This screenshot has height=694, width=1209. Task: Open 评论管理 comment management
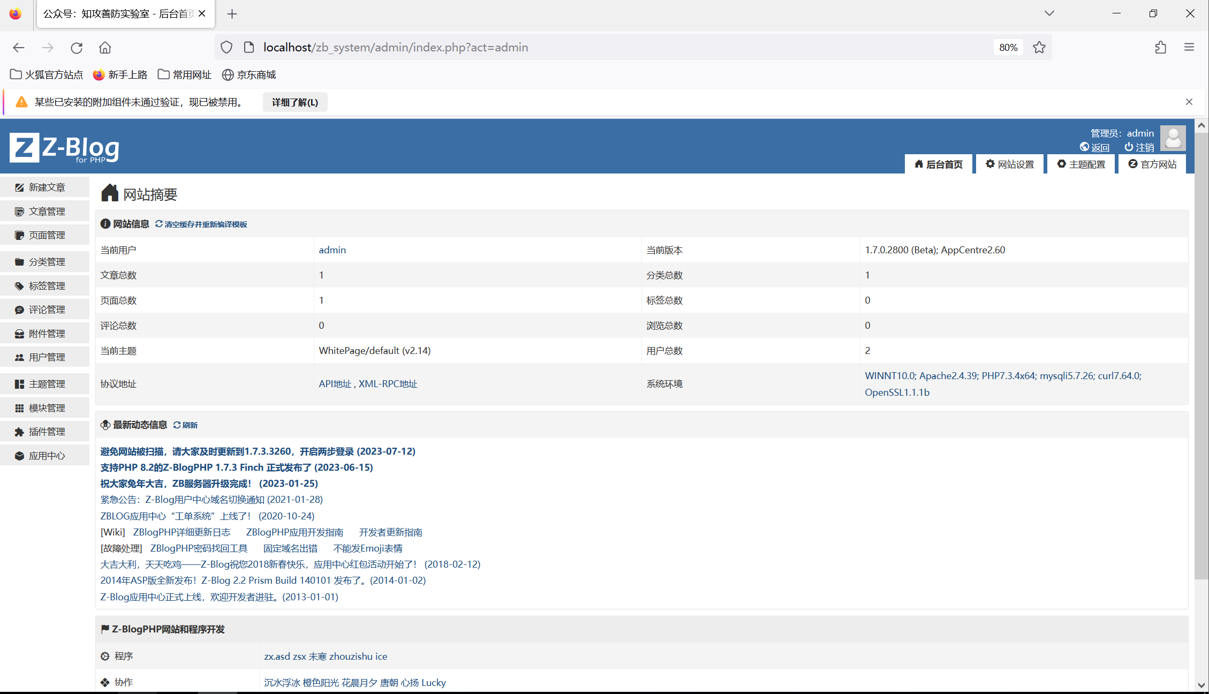click(x=46, y=310)
